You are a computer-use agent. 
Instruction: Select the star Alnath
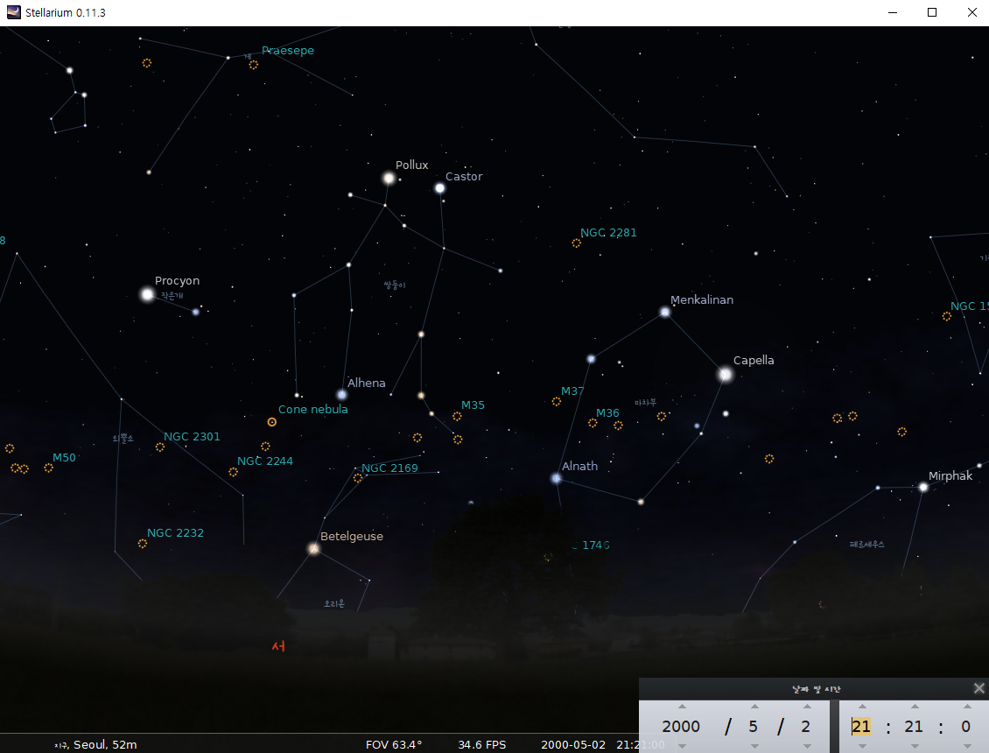point(556,478)
